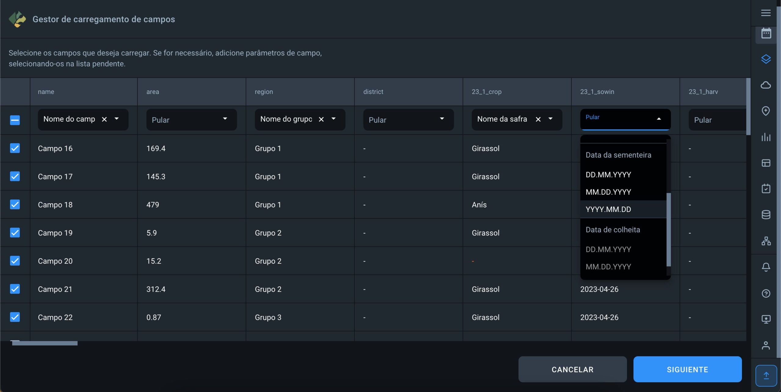
Task: Click the database stack icon
Action: (x=765, y=215)
